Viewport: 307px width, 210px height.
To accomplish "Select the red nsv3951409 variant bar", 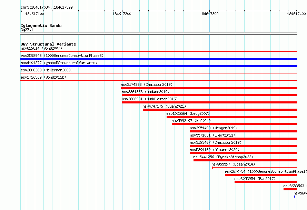I will coord(244,131).
